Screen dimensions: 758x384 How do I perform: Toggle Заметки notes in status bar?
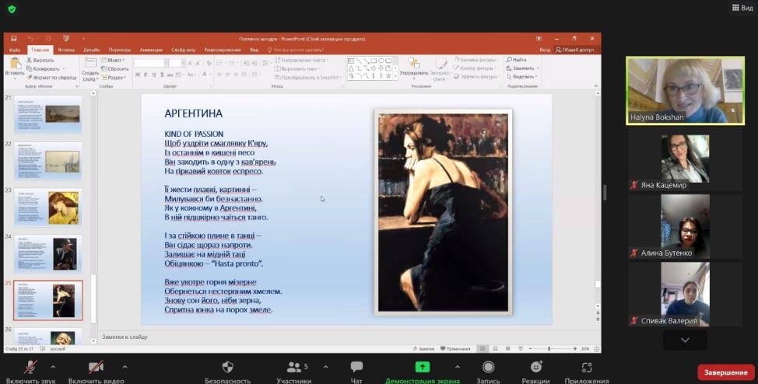pos(423,348)
